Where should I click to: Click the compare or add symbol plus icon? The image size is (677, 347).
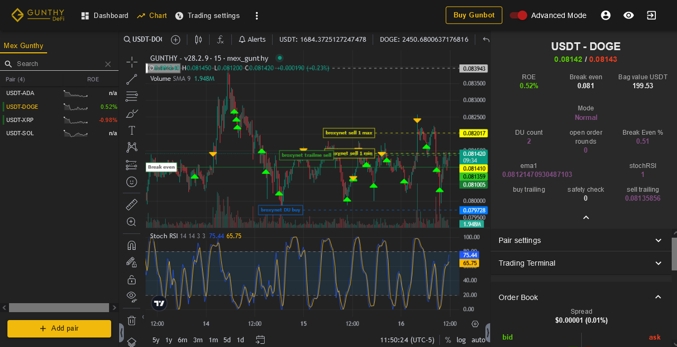(x=176, y=40)
